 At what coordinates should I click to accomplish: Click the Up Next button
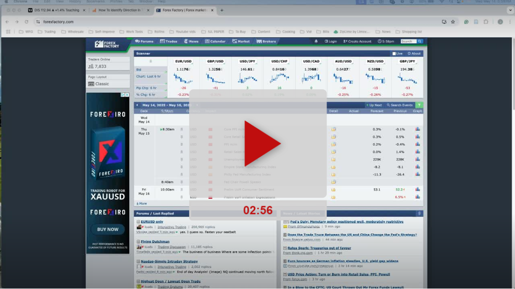[374, 105]
